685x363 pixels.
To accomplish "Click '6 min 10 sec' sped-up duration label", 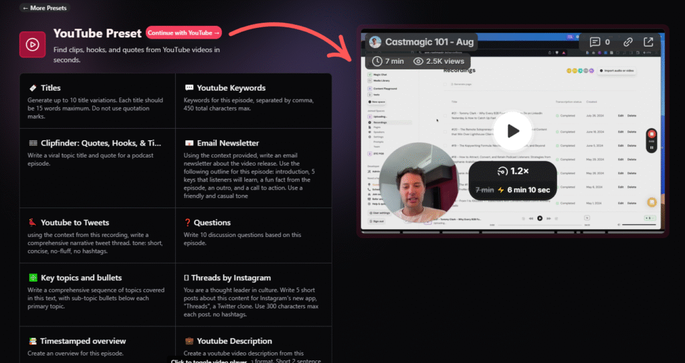I will 528,190.
